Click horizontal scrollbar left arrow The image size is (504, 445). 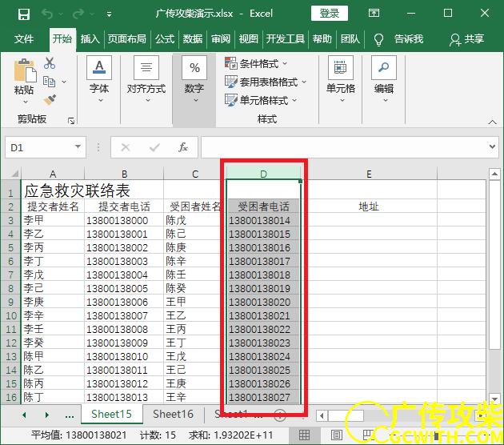pos(322,415)
